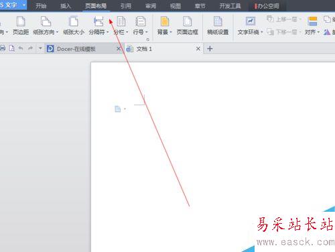
Task: Expand the 背景 dropdown arrow
Action: point(171,32)
